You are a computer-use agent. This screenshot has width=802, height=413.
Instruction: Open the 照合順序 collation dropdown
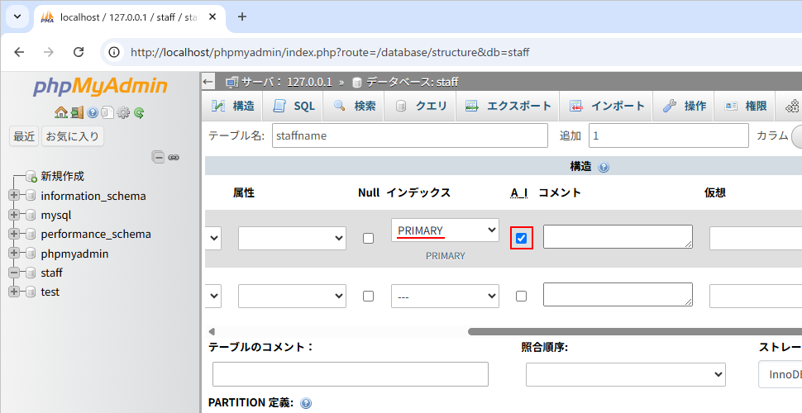point(625,374)
